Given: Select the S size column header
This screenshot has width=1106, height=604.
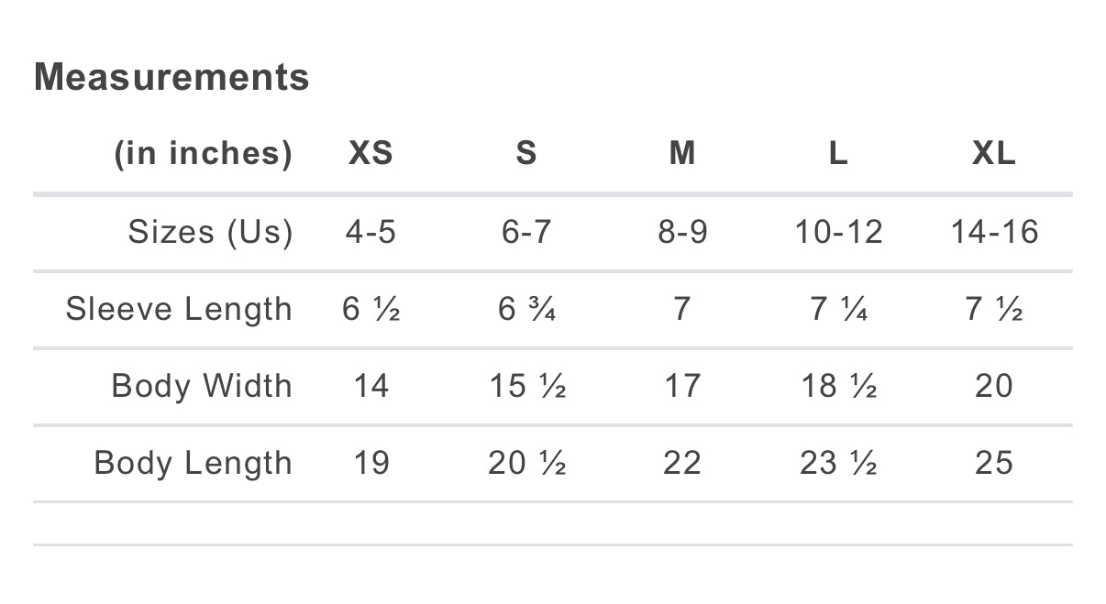Looking at the screenshot, I should point(525,153).
